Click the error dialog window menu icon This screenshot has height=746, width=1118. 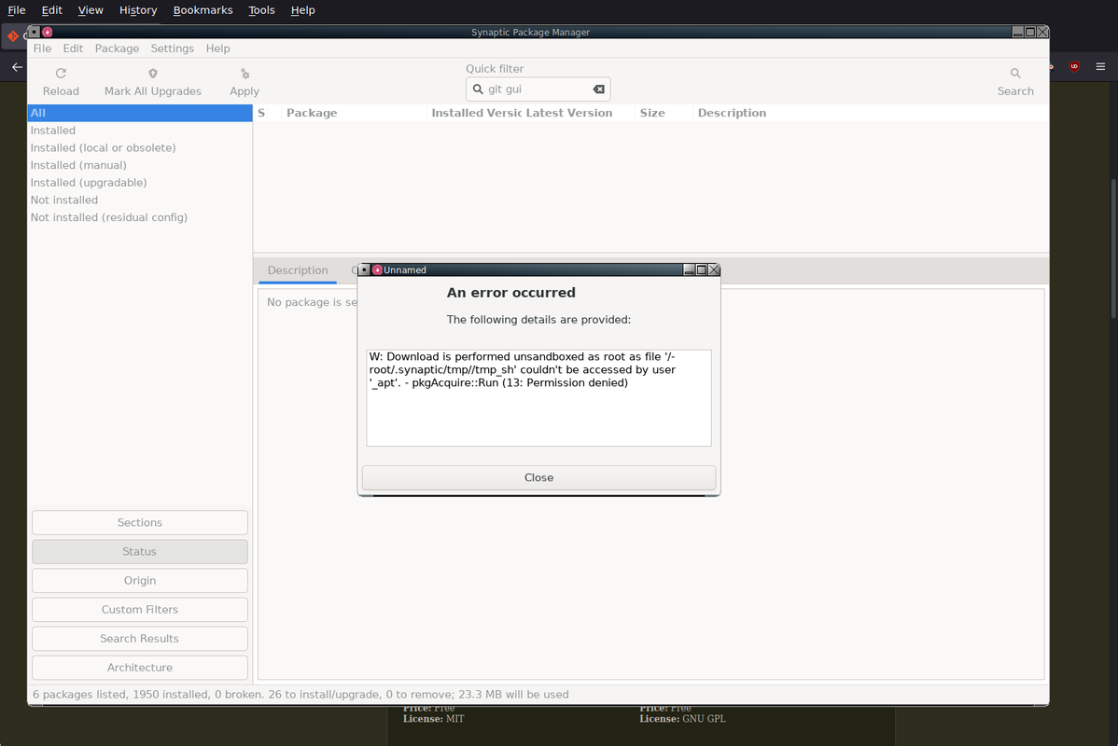click(x=364, y=270)
